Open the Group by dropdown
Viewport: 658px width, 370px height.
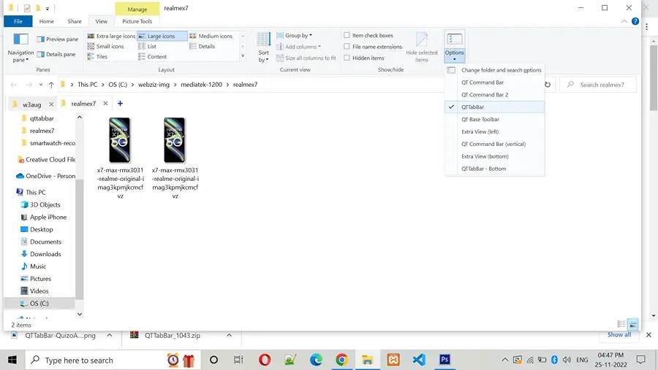tap(294, 36)
